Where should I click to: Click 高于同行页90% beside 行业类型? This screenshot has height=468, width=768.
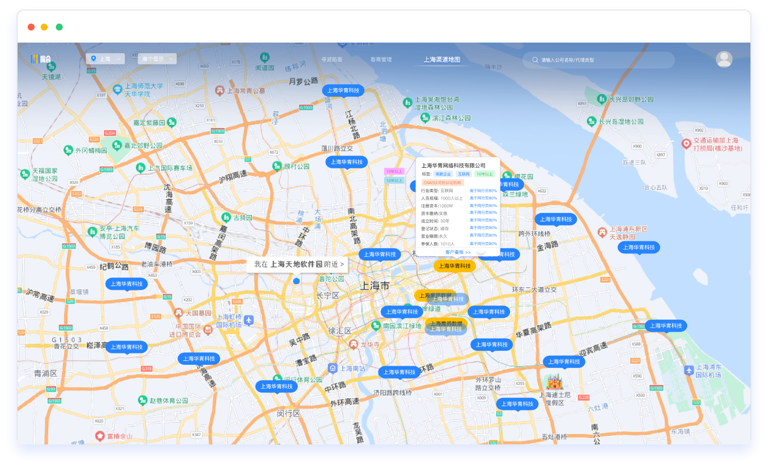point(483,191)
